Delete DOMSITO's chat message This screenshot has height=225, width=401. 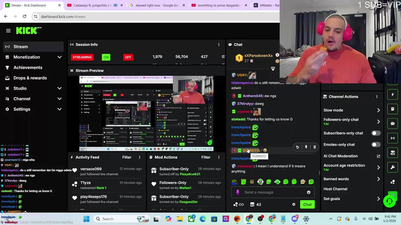point(315,147)
